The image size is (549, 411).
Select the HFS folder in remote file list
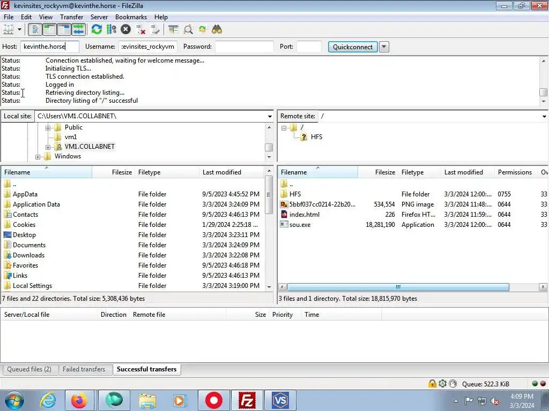pos(295,194)
